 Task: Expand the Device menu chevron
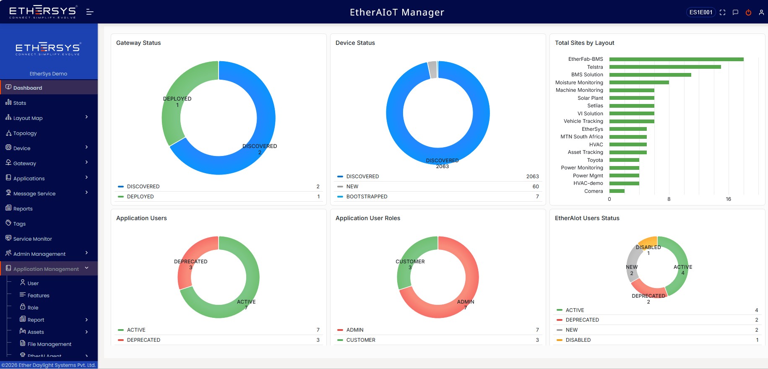click(x=86, y=147)
